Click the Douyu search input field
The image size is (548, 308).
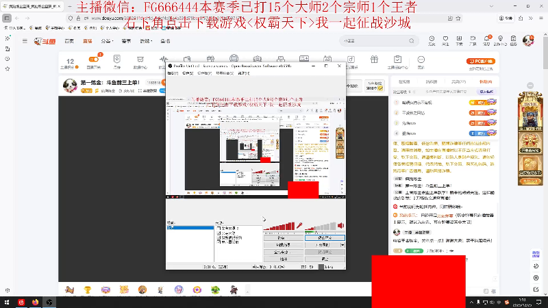(x=375, y=41)
